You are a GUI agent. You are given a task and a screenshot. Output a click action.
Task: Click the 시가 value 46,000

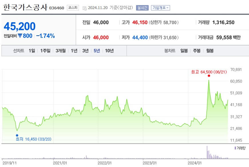101,38
